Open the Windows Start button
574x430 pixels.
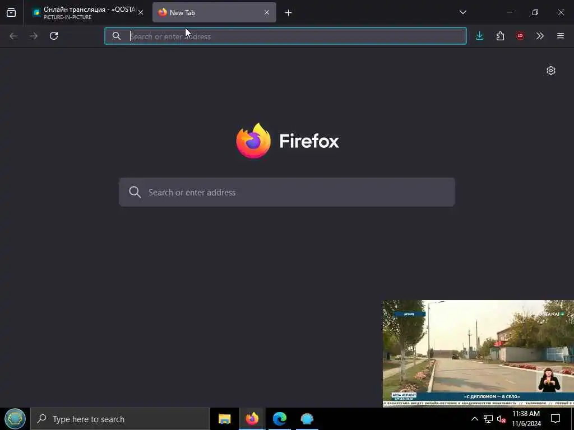15,419
